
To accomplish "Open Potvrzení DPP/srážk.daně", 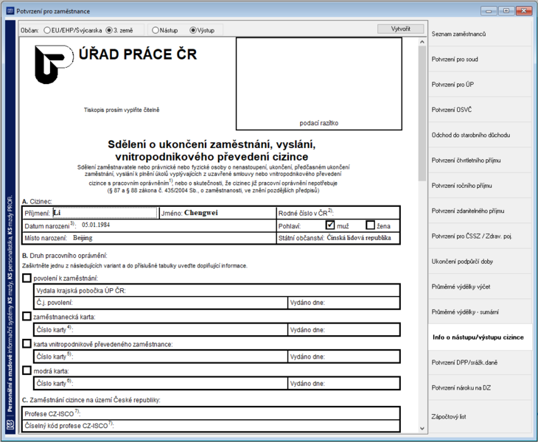I will click(x=480, y=362).
